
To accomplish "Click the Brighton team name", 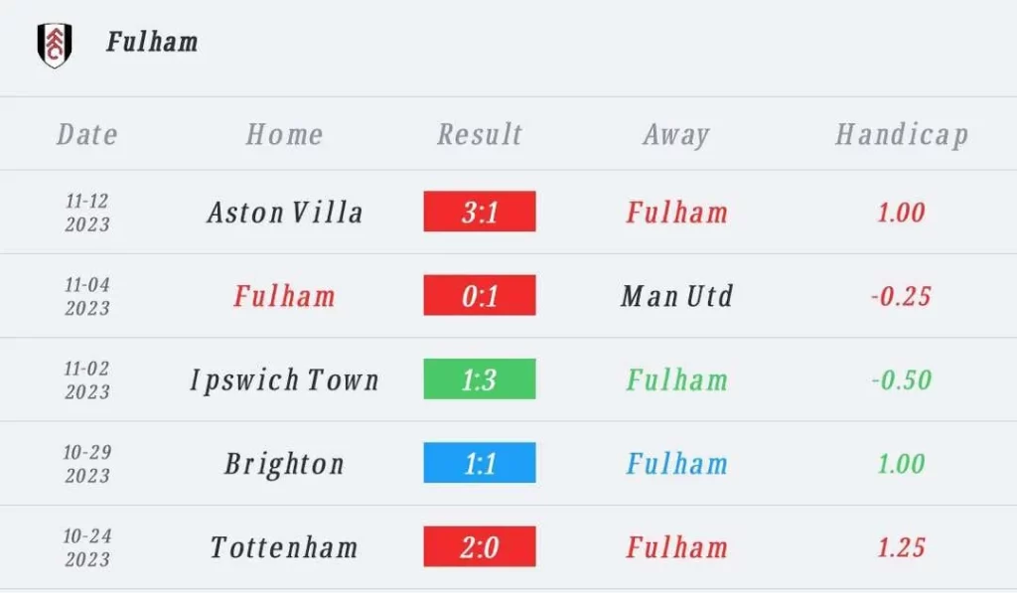I will [x=284, y=464].
